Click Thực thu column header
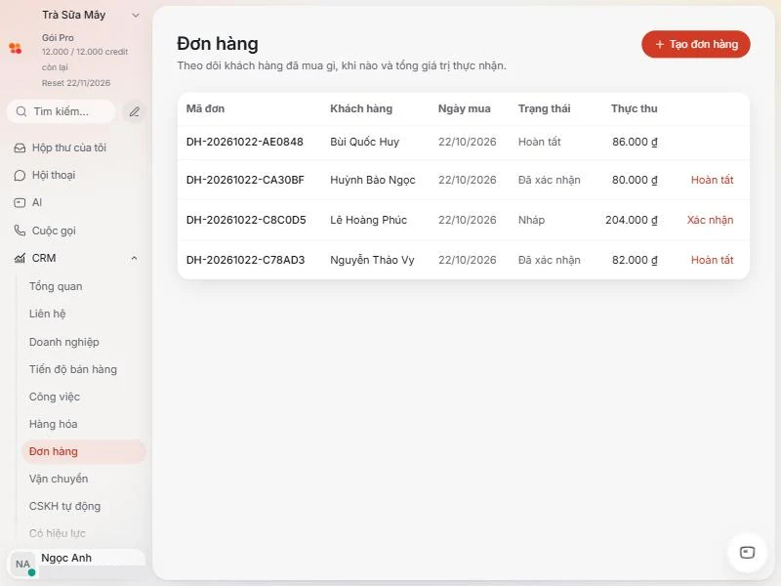The width and height of the screenshot is (781, 586). click(634, 108)
